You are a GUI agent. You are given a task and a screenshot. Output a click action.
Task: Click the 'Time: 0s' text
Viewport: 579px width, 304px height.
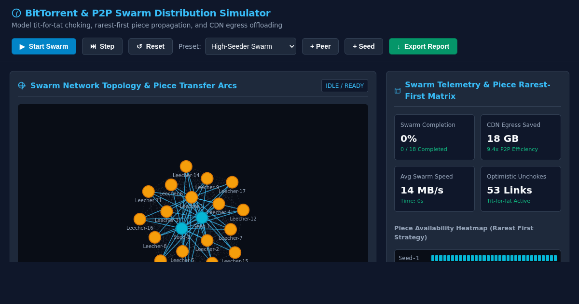coord(412,201)
